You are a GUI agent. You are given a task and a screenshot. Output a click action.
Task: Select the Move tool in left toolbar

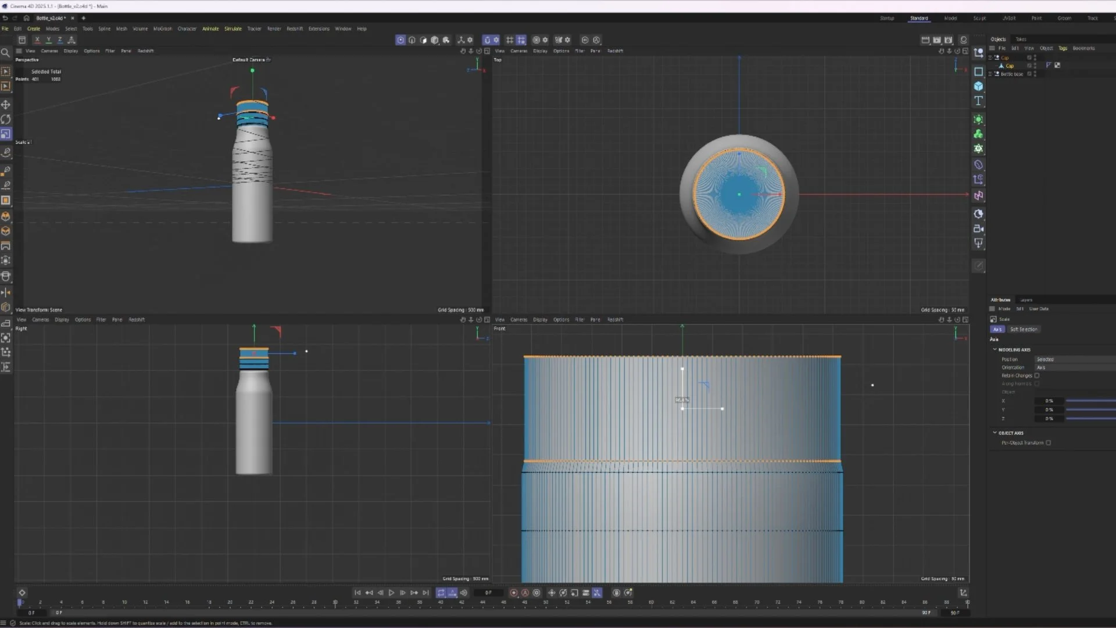pyautogui.click(x=6, y=105)
